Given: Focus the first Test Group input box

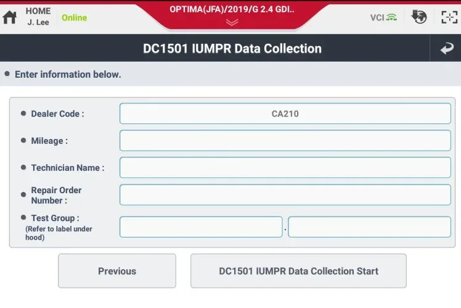Looking at the screenshot, I should 201,227.
